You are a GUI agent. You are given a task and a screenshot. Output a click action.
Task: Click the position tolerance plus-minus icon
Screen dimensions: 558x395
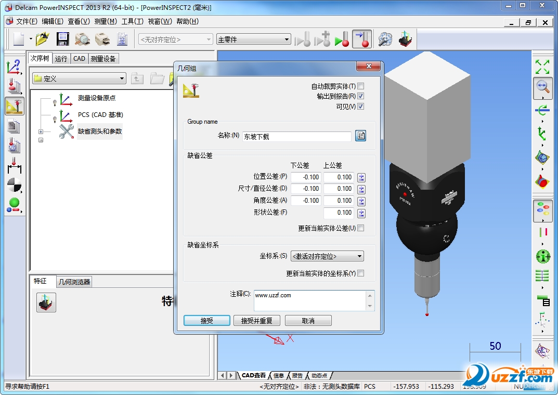[x=361, y=177]
